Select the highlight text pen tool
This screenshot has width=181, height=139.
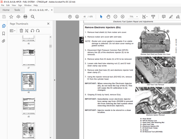point(171,17)
